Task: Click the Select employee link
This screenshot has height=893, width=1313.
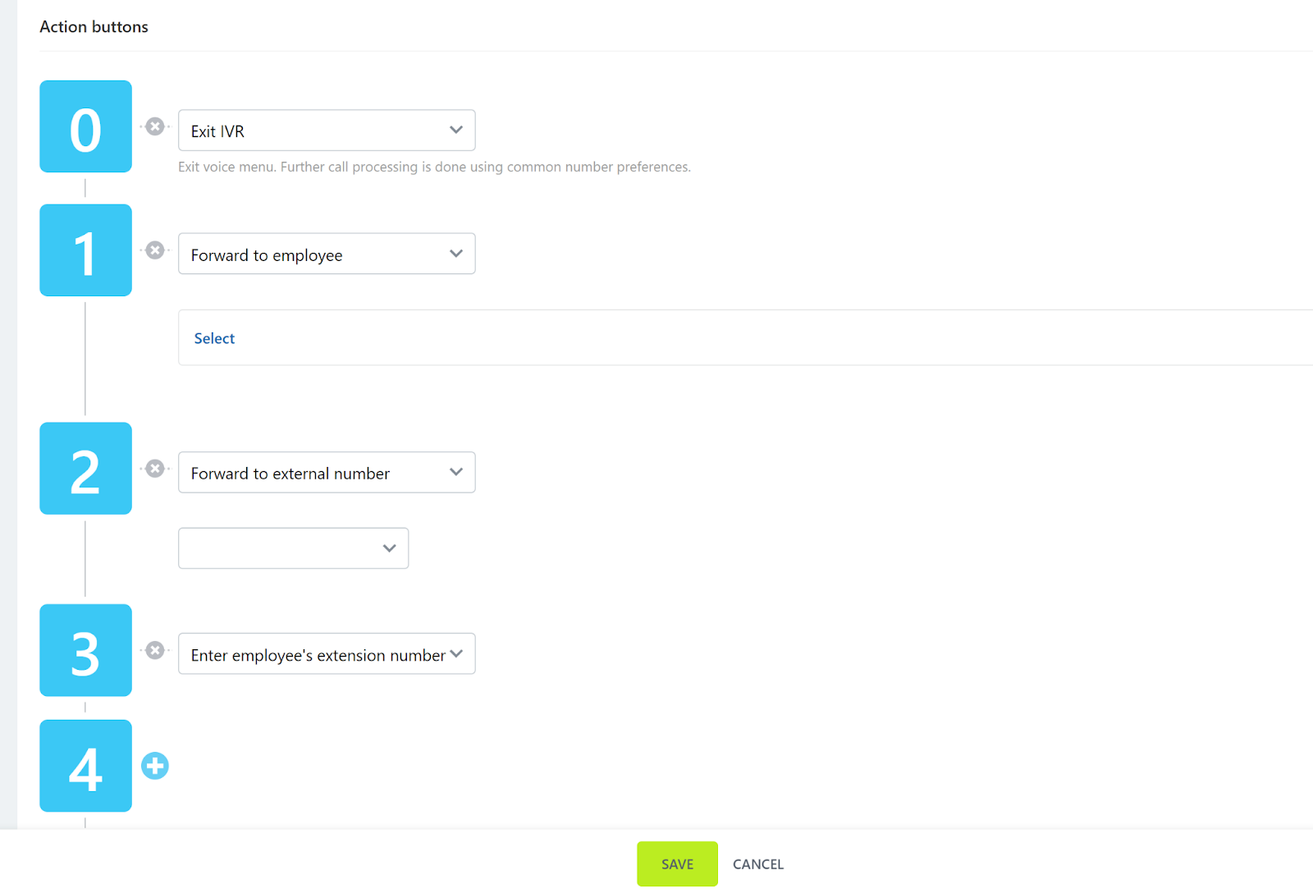Action: click(214, 338)
